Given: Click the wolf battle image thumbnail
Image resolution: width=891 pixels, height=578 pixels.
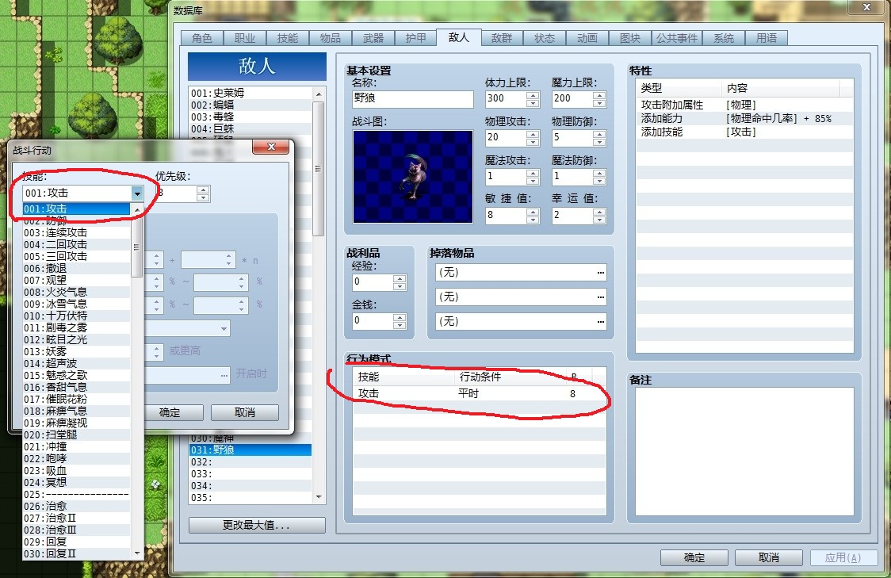Looking at the screenshot, I should 412,177.
